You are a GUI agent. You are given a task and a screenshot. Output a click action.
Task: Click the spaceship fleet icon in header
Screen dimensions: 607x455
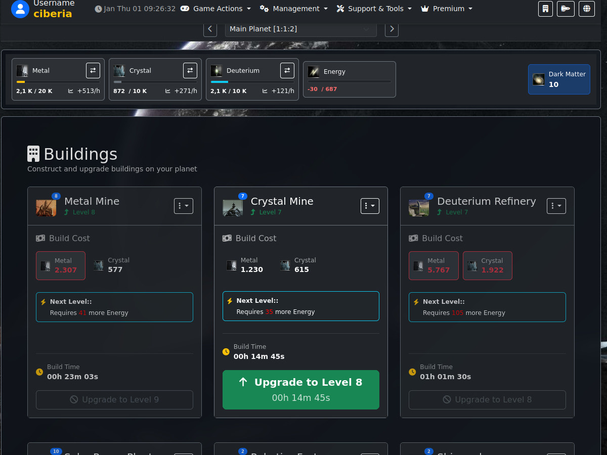pyautogui.click(x=566, y=9)
